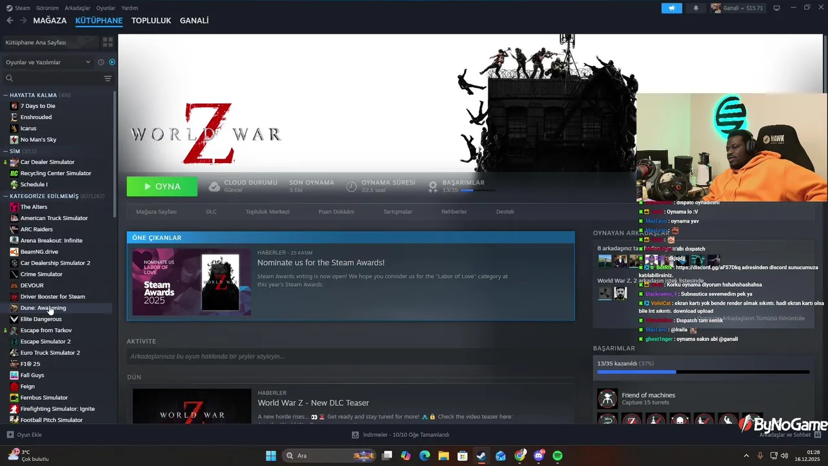The image size is (828, 466).
Task: Switch to the MAĞAZA tab
Action: pos(50,21)
